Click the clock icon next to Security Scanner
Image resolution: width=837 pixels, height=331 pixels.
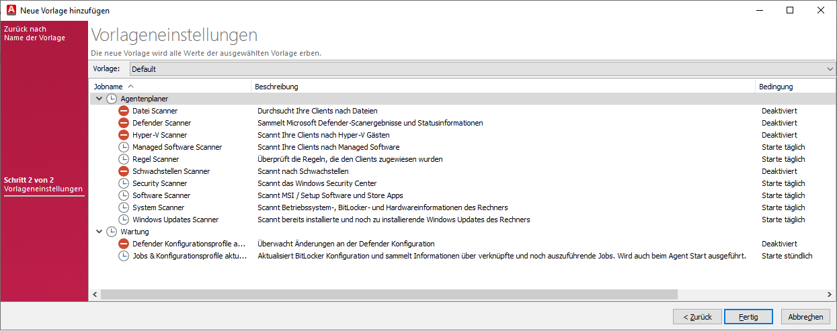click(x=124, y=183)
